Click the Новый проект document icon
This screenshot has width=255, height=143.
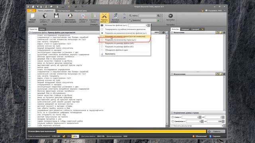click(33, 16)
